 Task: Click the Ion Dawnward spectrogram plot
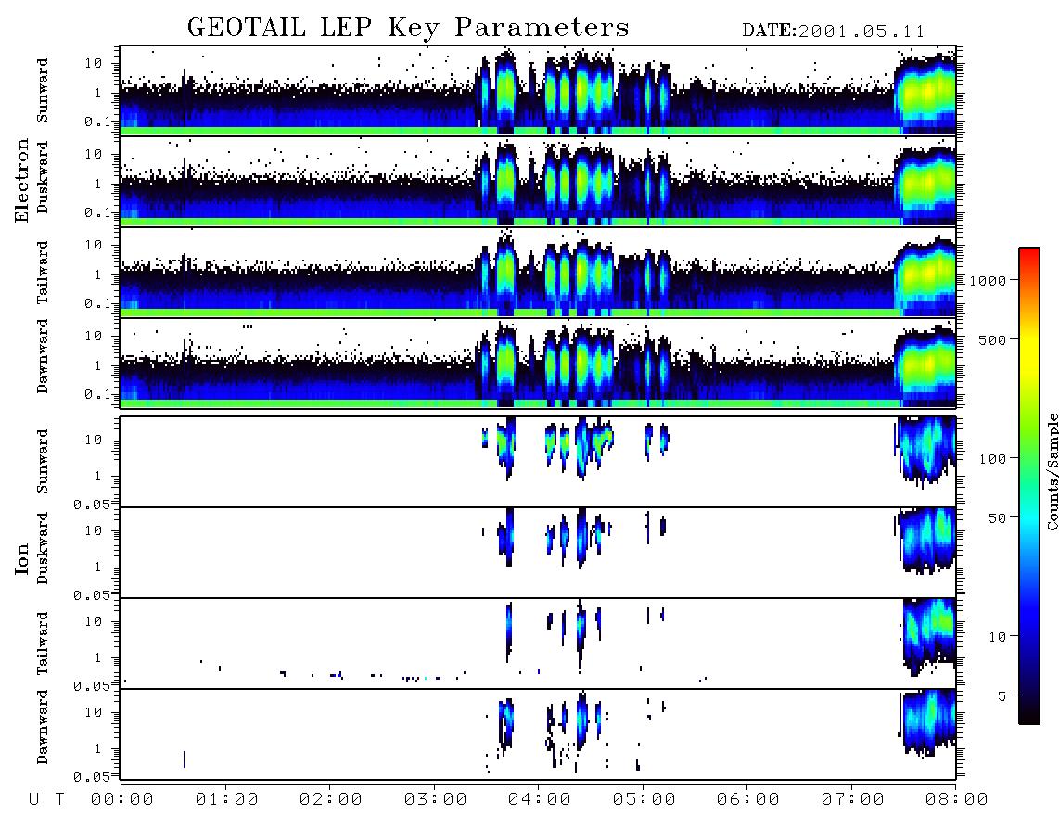click(538, 734)
